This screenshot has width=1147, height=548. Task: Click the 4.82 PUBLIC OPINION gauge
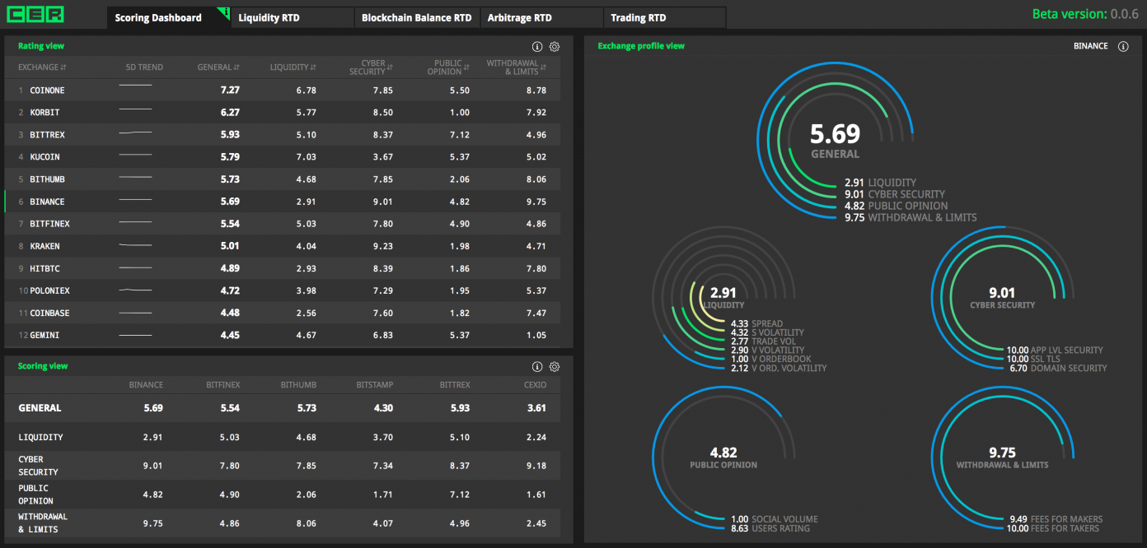(x=723, y=457)
